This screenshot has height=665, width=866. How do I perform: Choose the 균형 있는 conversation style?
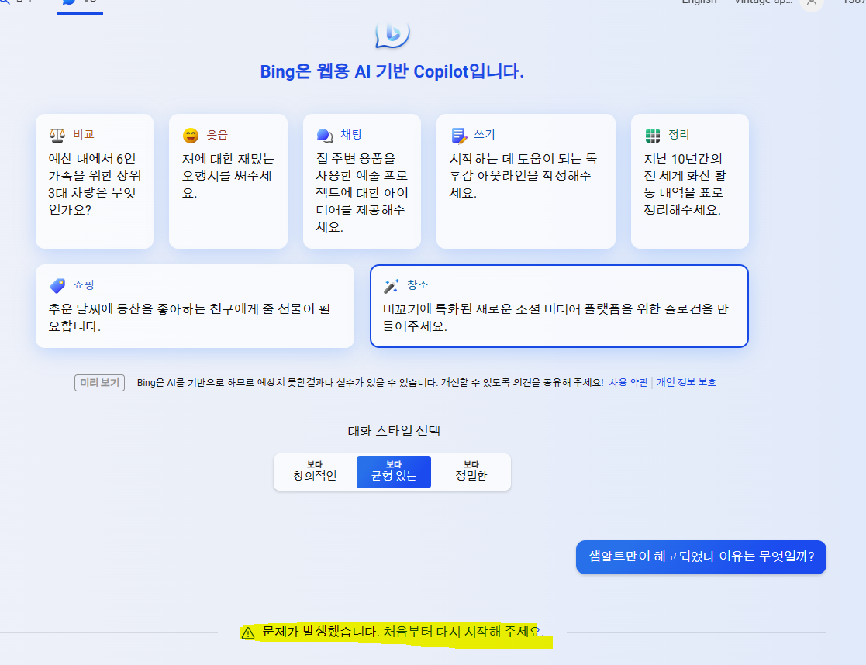394,472
